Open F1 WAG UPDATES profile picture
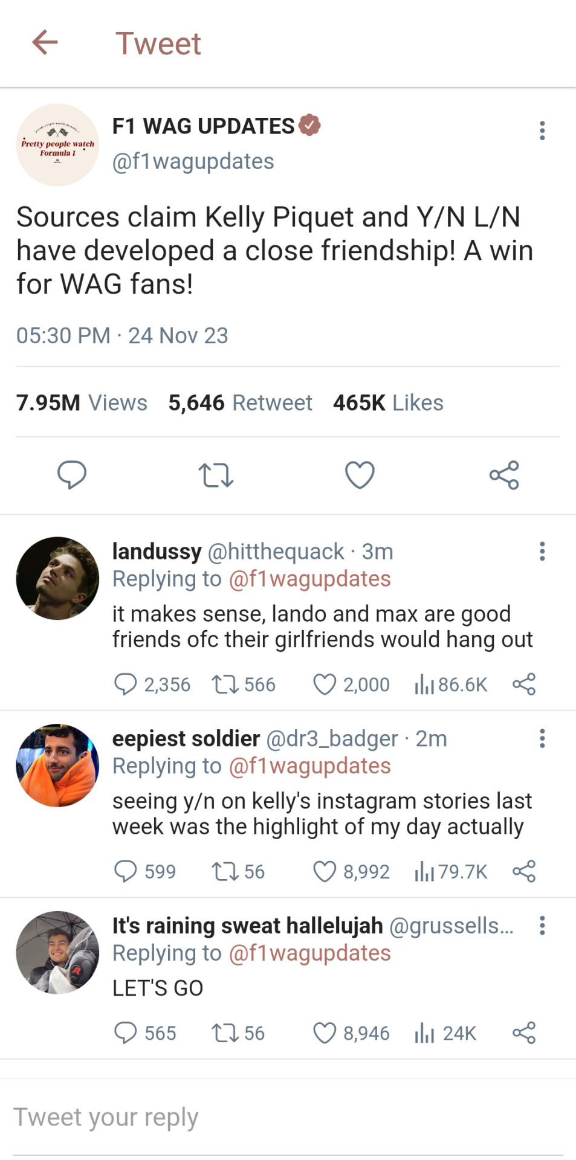The height and width of the screenshot is (1160, 576). pyautogui.click(x=57, y=145)
